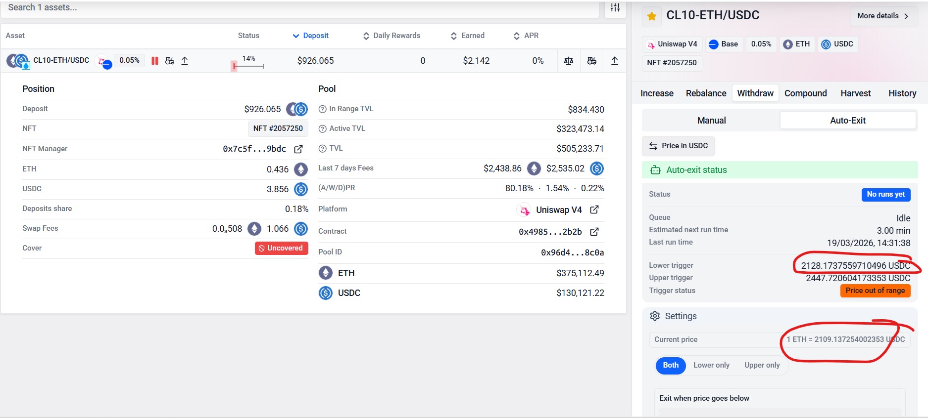The height and width of the screenshot is (418, 928).
Task: Sort the table by Deposit column
Action: tap(310, 36)
